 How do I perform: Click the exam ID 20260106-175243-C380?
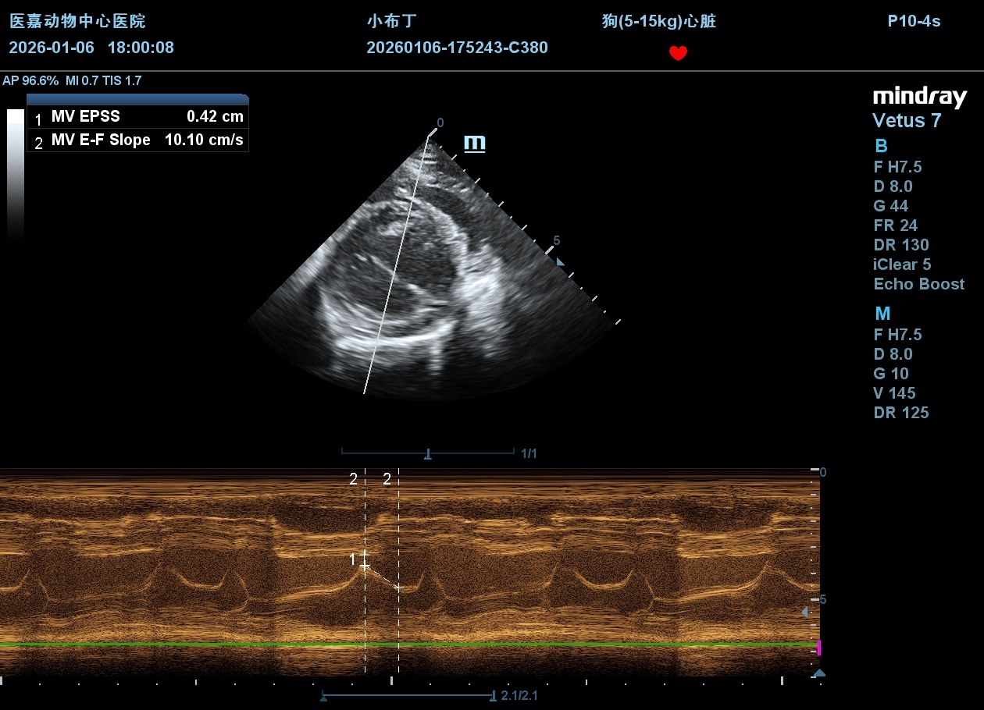pos(457,48)
